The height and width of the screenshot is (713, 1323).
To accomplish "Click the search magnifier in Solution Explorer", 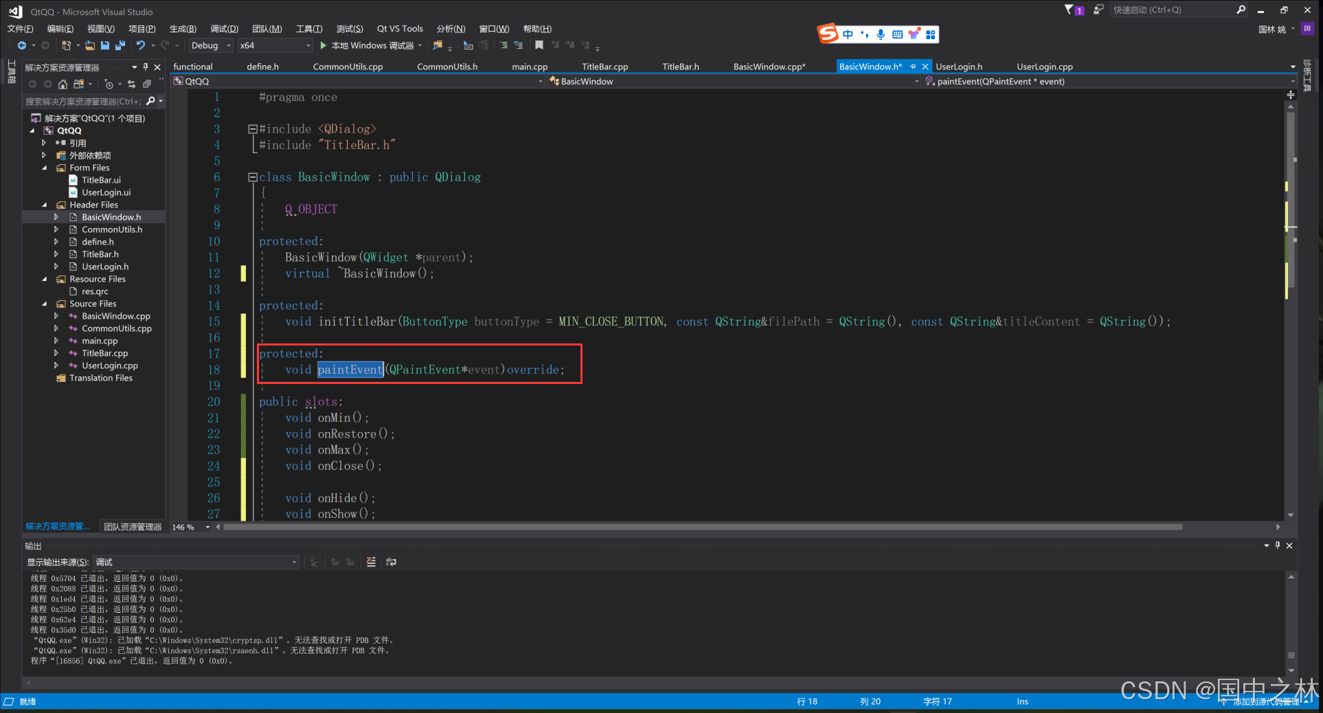I will 151,101.
